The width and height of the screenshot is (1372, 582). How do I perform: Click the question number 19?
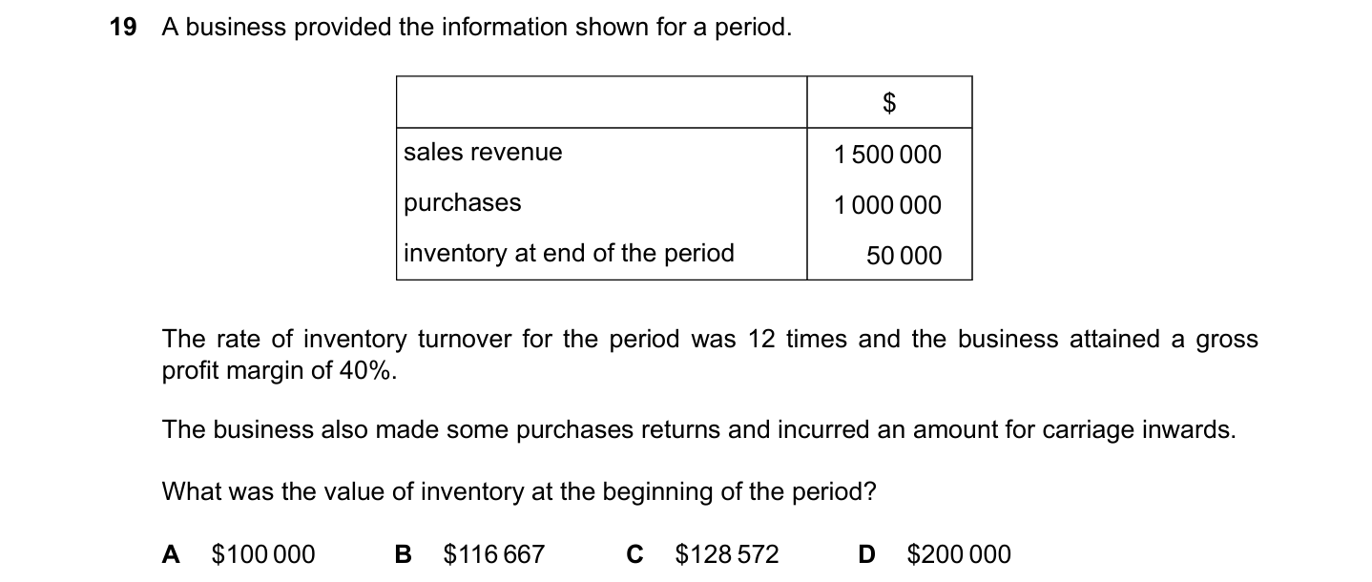point(123,28)
